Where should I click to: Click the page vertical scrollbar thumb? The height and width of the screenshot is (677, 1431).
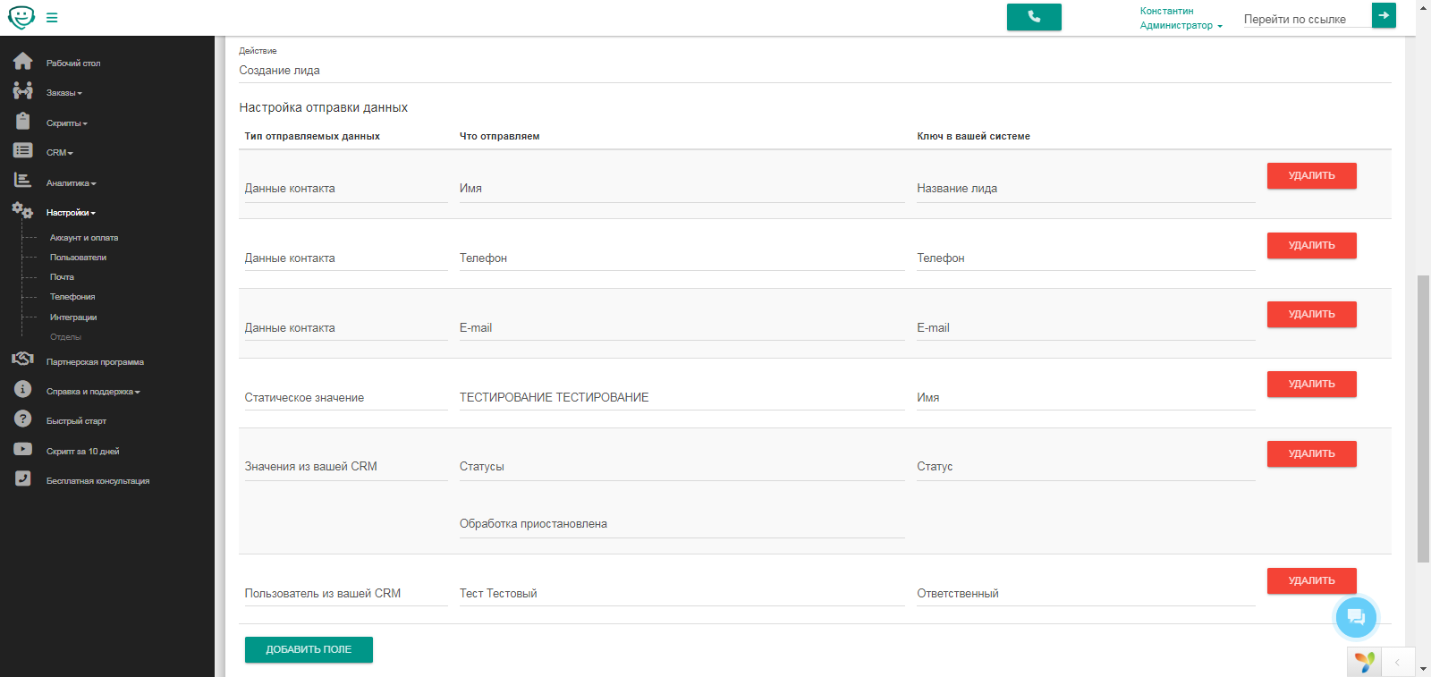coord(1423,419)
